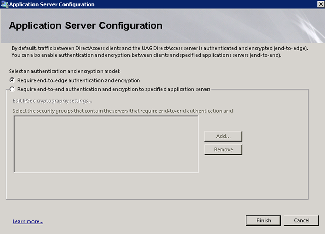Click the application icon in title bar
325x234 pixels.
point(5,4)
